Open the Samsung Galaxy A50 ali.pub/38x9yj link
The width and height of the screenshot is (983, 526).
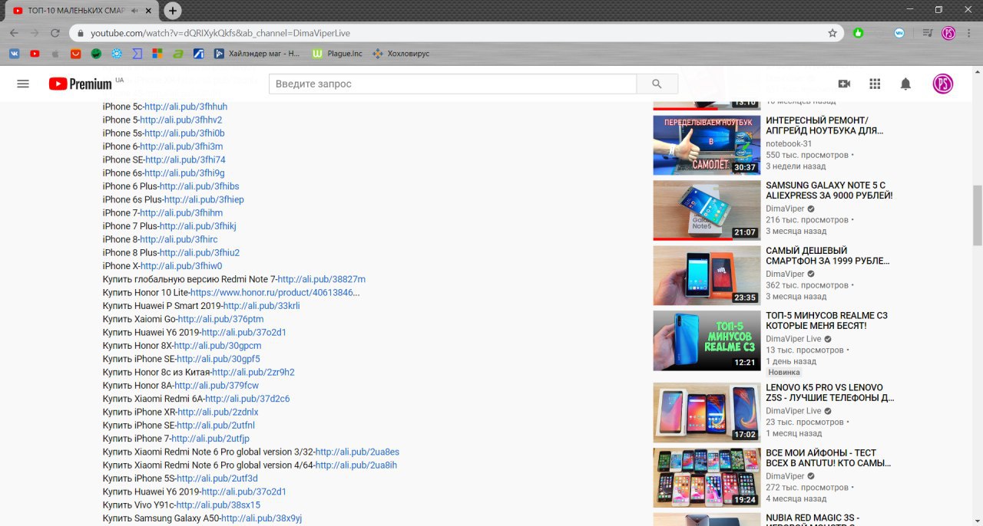pyautogui.click(x=262, y=518)
